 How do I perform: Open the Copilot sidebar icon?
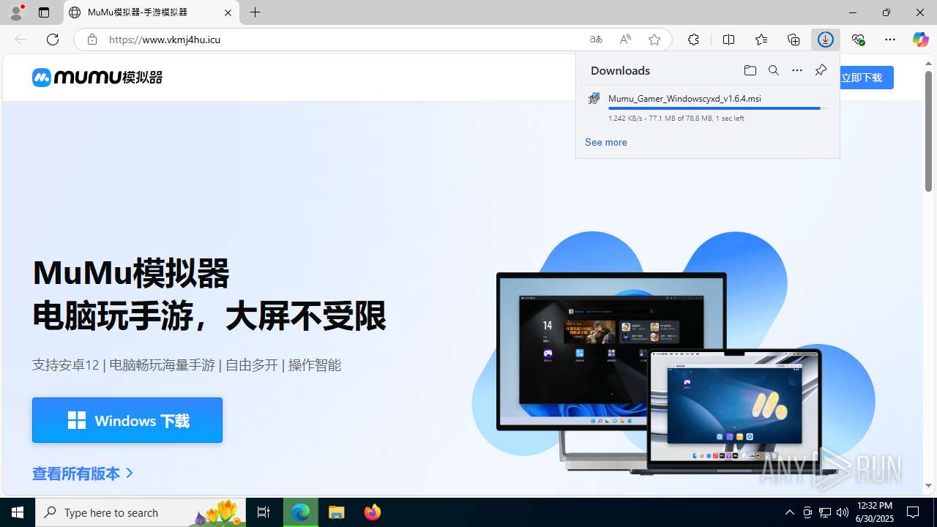point(920,40)
